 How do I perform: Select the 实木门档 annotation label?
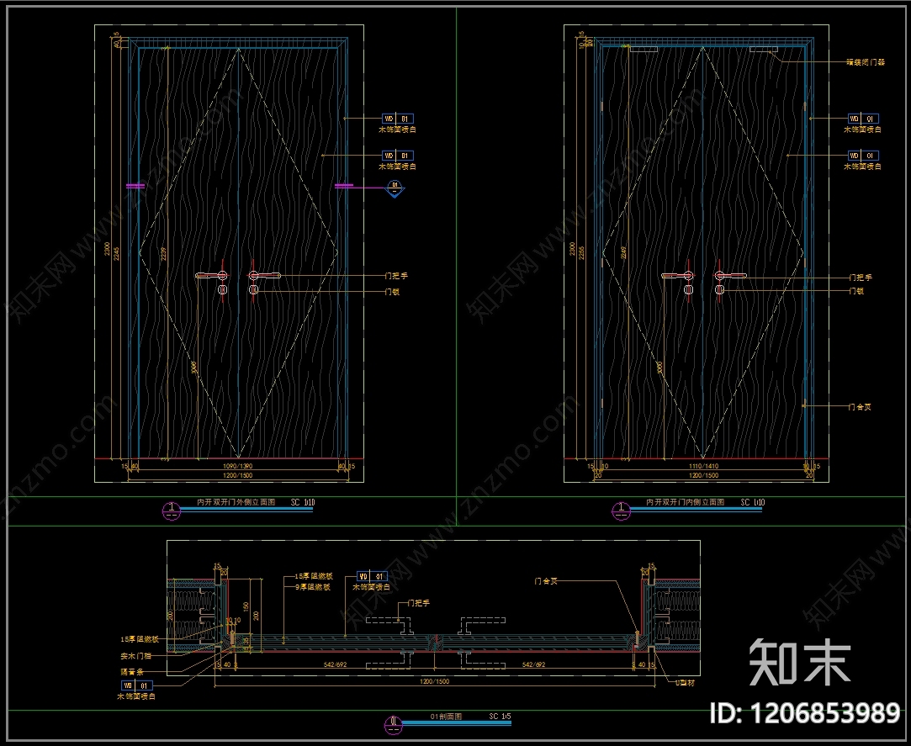point(136,655)
